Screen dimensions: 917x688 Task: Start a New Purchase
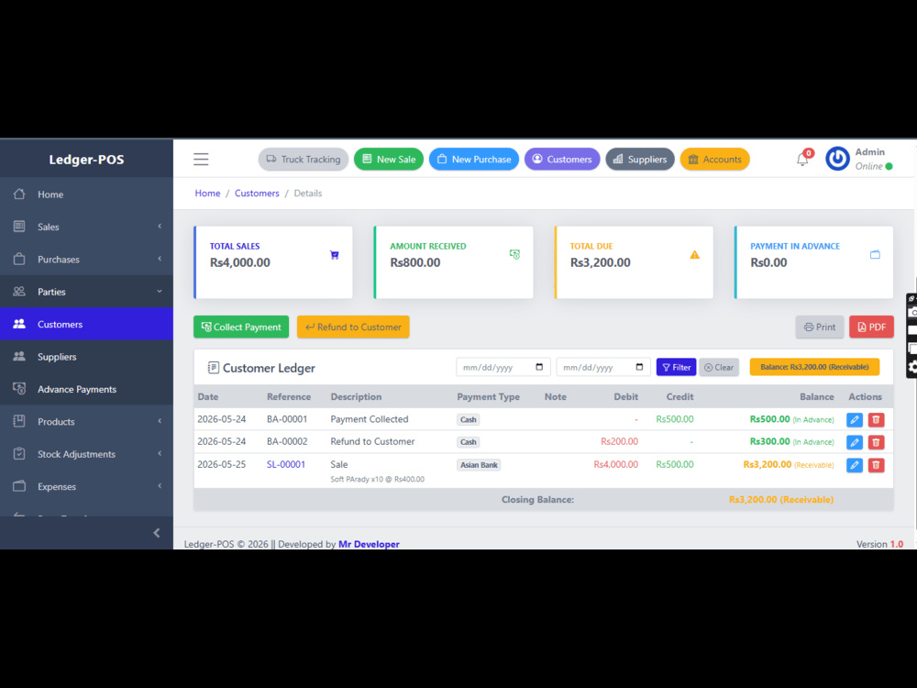click(x=474, y=159)
